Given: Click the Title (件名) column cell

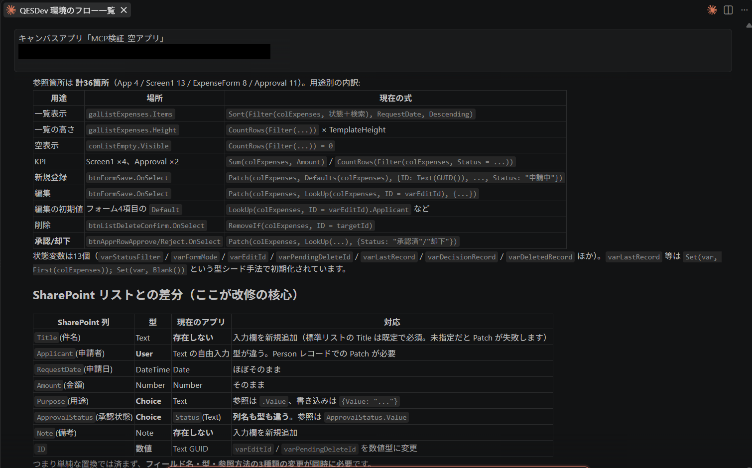Looking at the screenshot, I should [83, 338].
